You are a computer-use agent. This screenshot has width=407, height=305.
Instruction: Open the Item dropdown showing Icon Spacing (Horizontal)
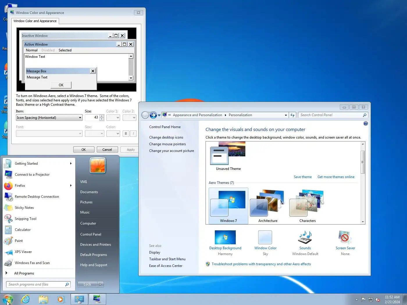49,118
